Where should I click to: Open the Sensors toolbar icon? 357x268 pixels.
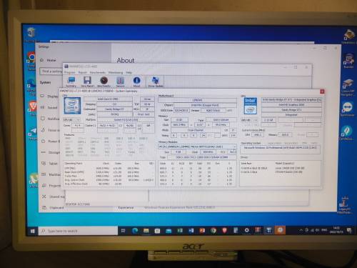point(120,82)
